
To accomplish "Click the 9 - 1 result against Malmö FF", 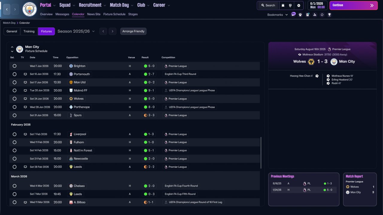I will [x=149, y=90].
